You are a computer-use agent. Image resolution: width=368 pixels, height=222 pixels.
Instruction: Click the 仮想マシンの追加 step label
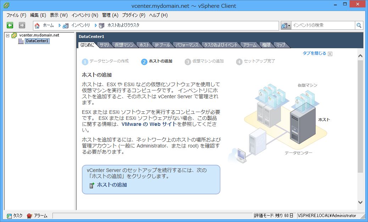(x=208, y=61)
